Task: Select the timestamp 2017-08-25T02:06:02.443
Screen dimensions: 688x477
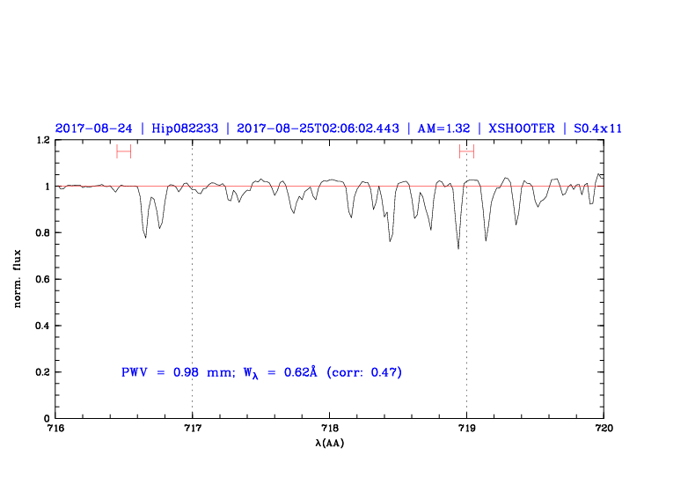Action: pos(319,128)
